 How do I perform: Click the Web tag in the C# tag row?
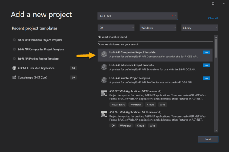(x=152, y=126)
